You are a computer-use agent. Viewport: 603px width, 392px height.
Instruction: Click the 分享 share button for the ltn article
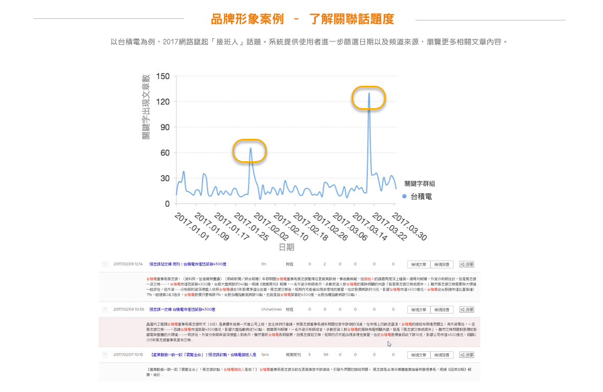pyautogui.click(x=467, y=264)
